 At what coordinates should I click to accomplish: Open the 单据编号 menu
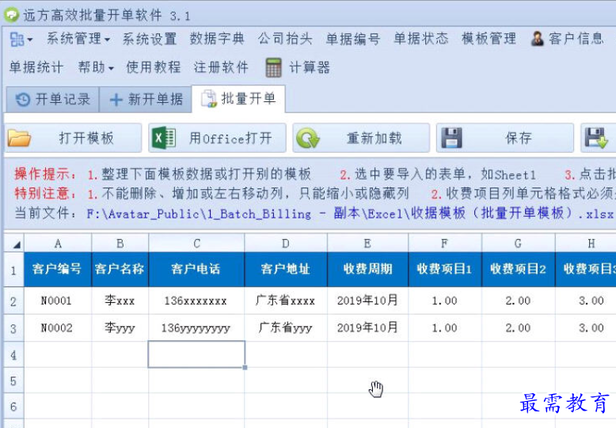pos(353,39)
